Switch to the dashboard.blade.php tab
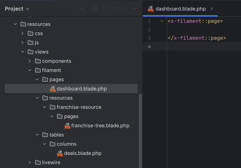 coord(180,9)
